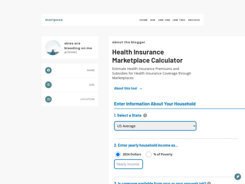The width and height of the screenshot is (245, 184).
Task: Click the LOCATION label in sidebar
Action: click(x=88, y=99)
